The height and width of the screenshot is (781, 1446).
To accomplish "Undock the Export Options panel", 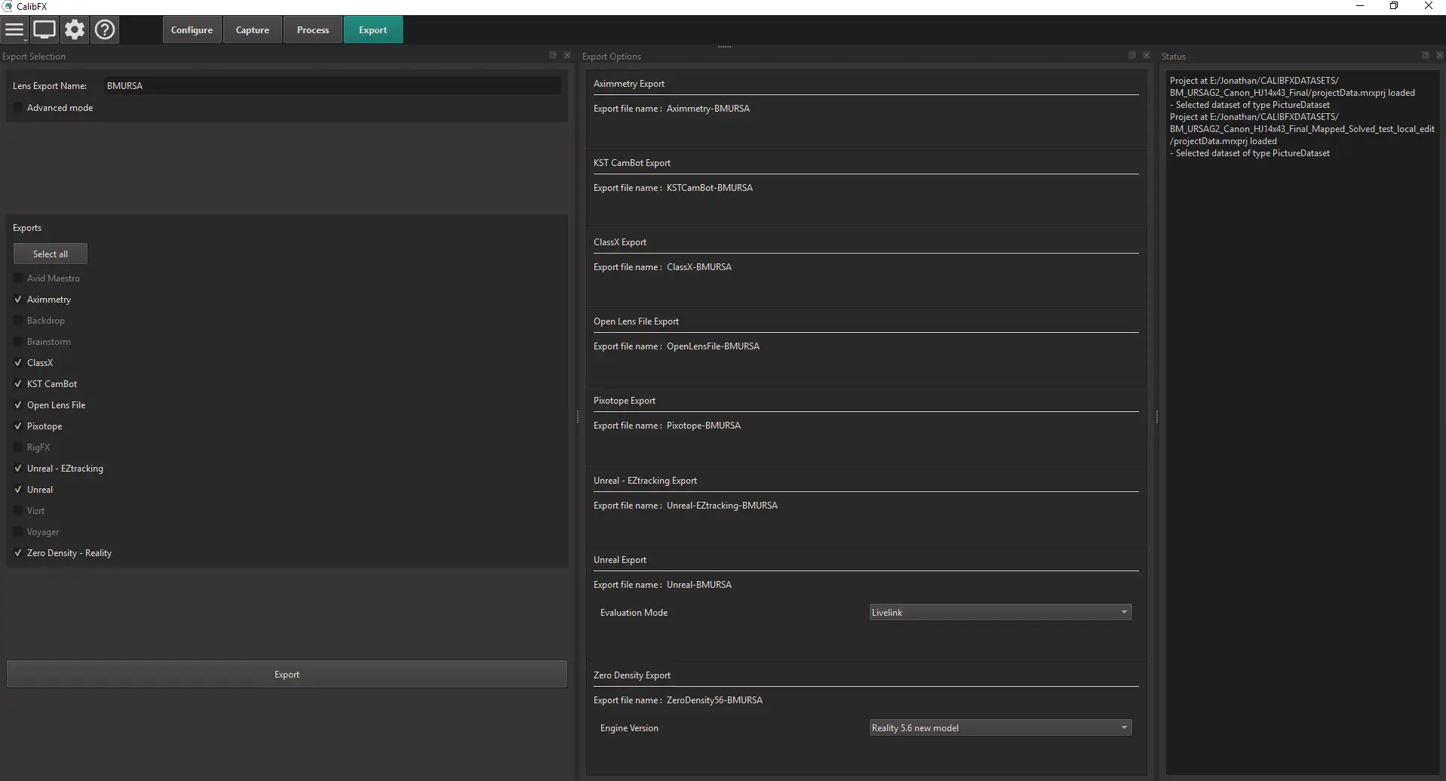I will pyautogui.click(x=1132, y=56).
